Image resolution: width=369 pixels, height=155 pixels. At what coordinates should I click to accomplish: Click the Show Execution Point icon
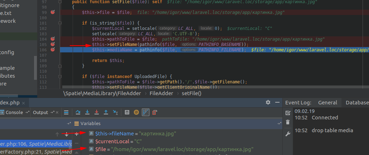(x=66, y=112)
